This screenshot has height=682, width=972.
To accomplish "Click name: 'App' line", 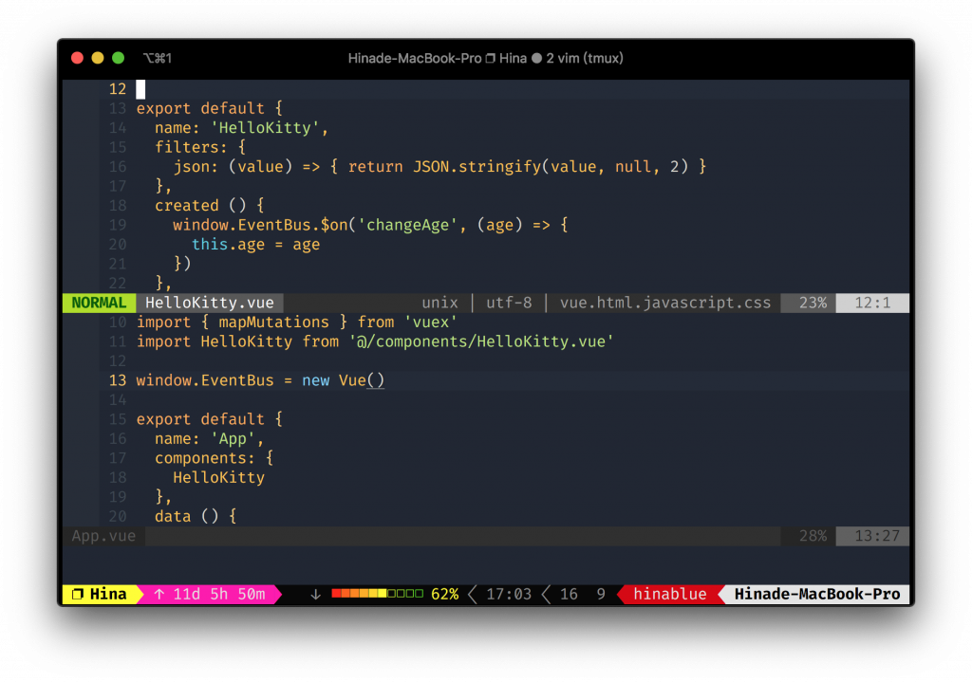I will tap(209, 439).
